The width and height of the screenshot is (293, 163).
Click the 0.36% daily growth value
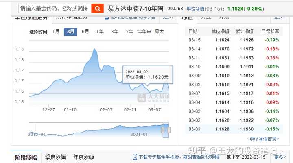click(272, 58)
